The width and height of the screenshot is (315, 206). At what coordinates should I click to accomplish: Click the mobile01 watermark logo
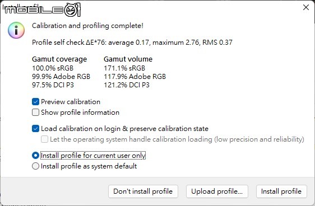[42, 10]
